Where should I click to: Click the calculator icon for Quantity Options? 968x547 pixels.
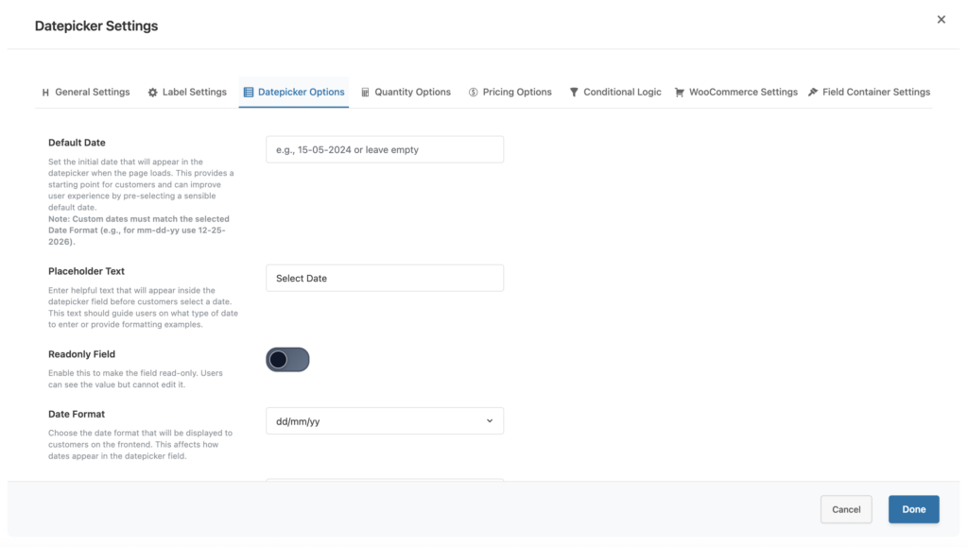365,93
